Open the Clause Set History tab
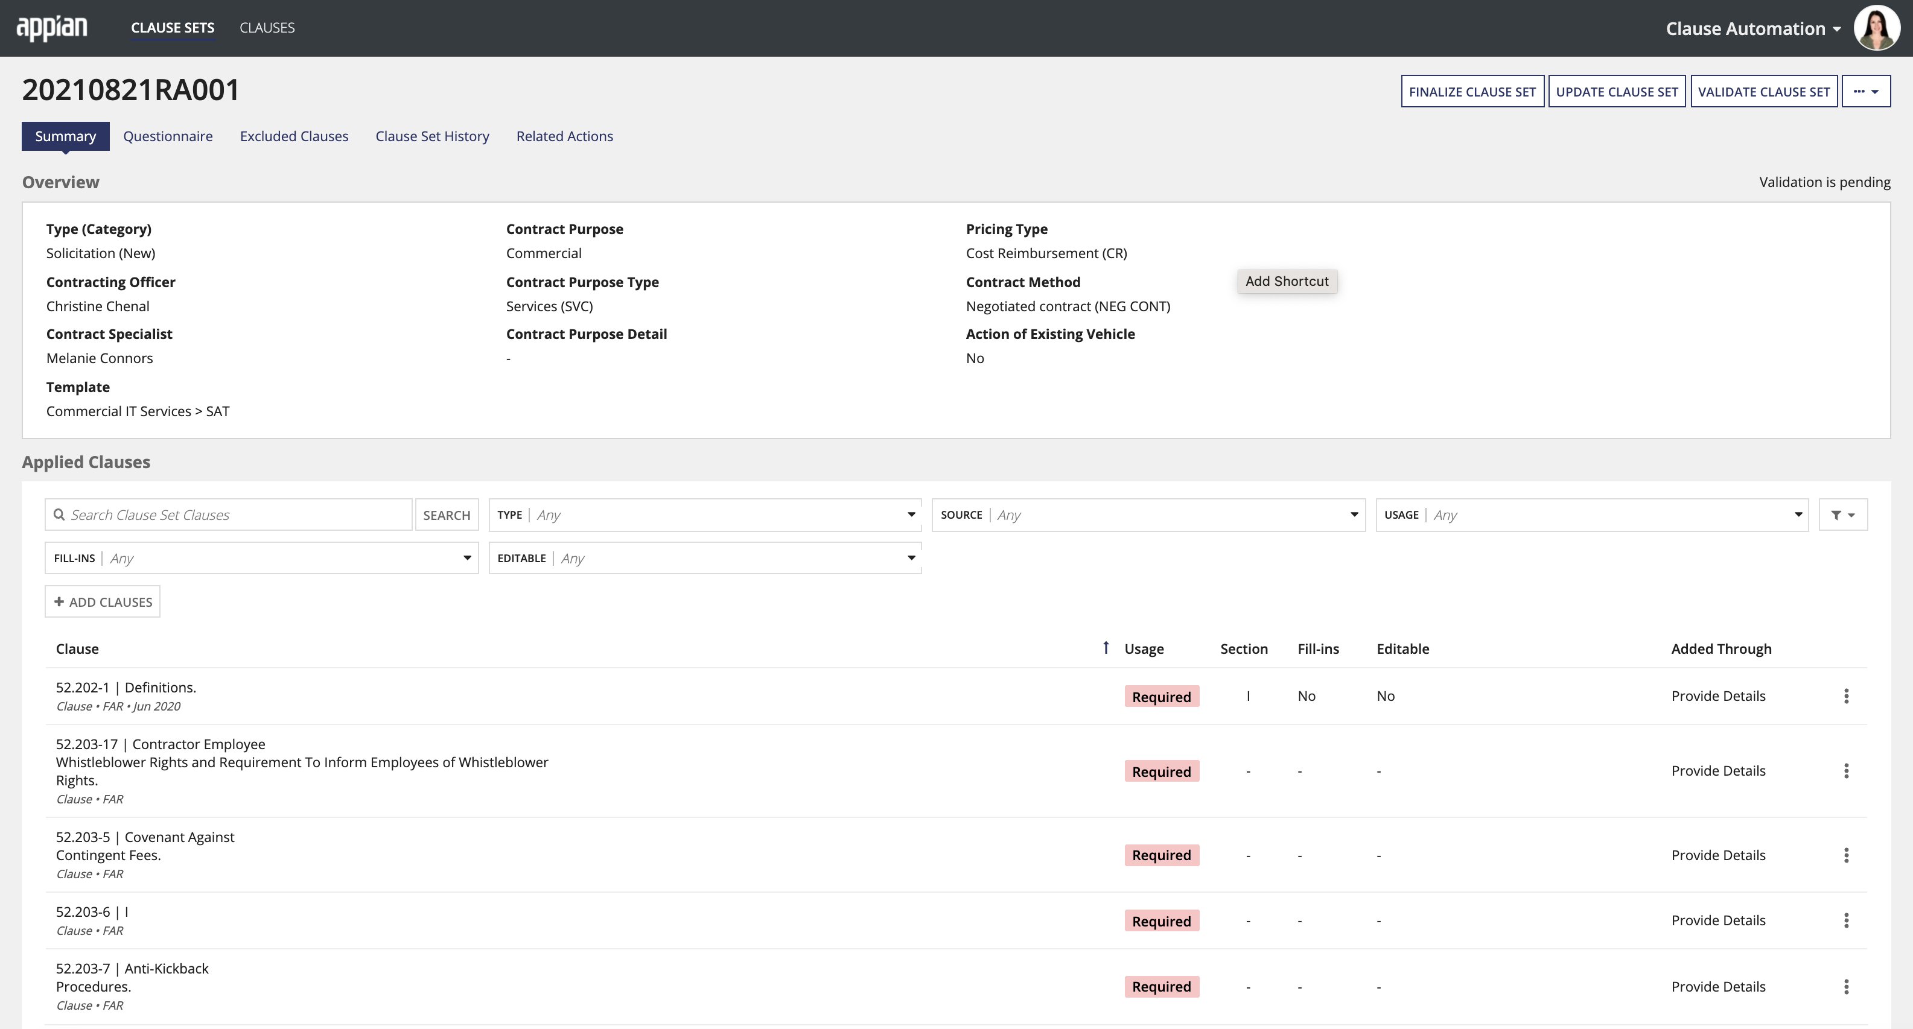The width and height of the screenshot is (1913, 1029). coord(432,136)
